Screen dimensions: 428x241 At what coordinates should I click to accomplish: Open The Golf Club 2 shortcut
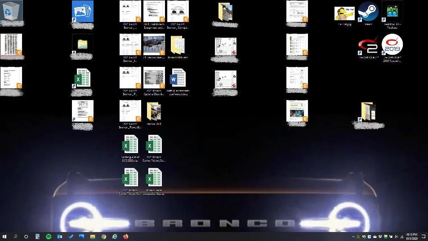(x=368, y=47)
